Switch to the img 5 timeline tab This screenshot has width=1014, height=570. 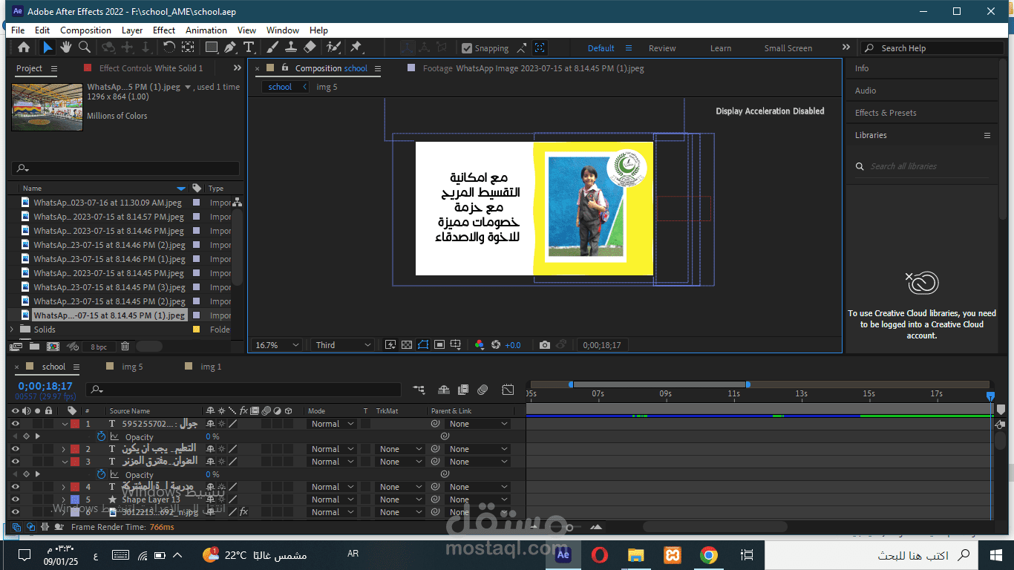tap(132, 367)
